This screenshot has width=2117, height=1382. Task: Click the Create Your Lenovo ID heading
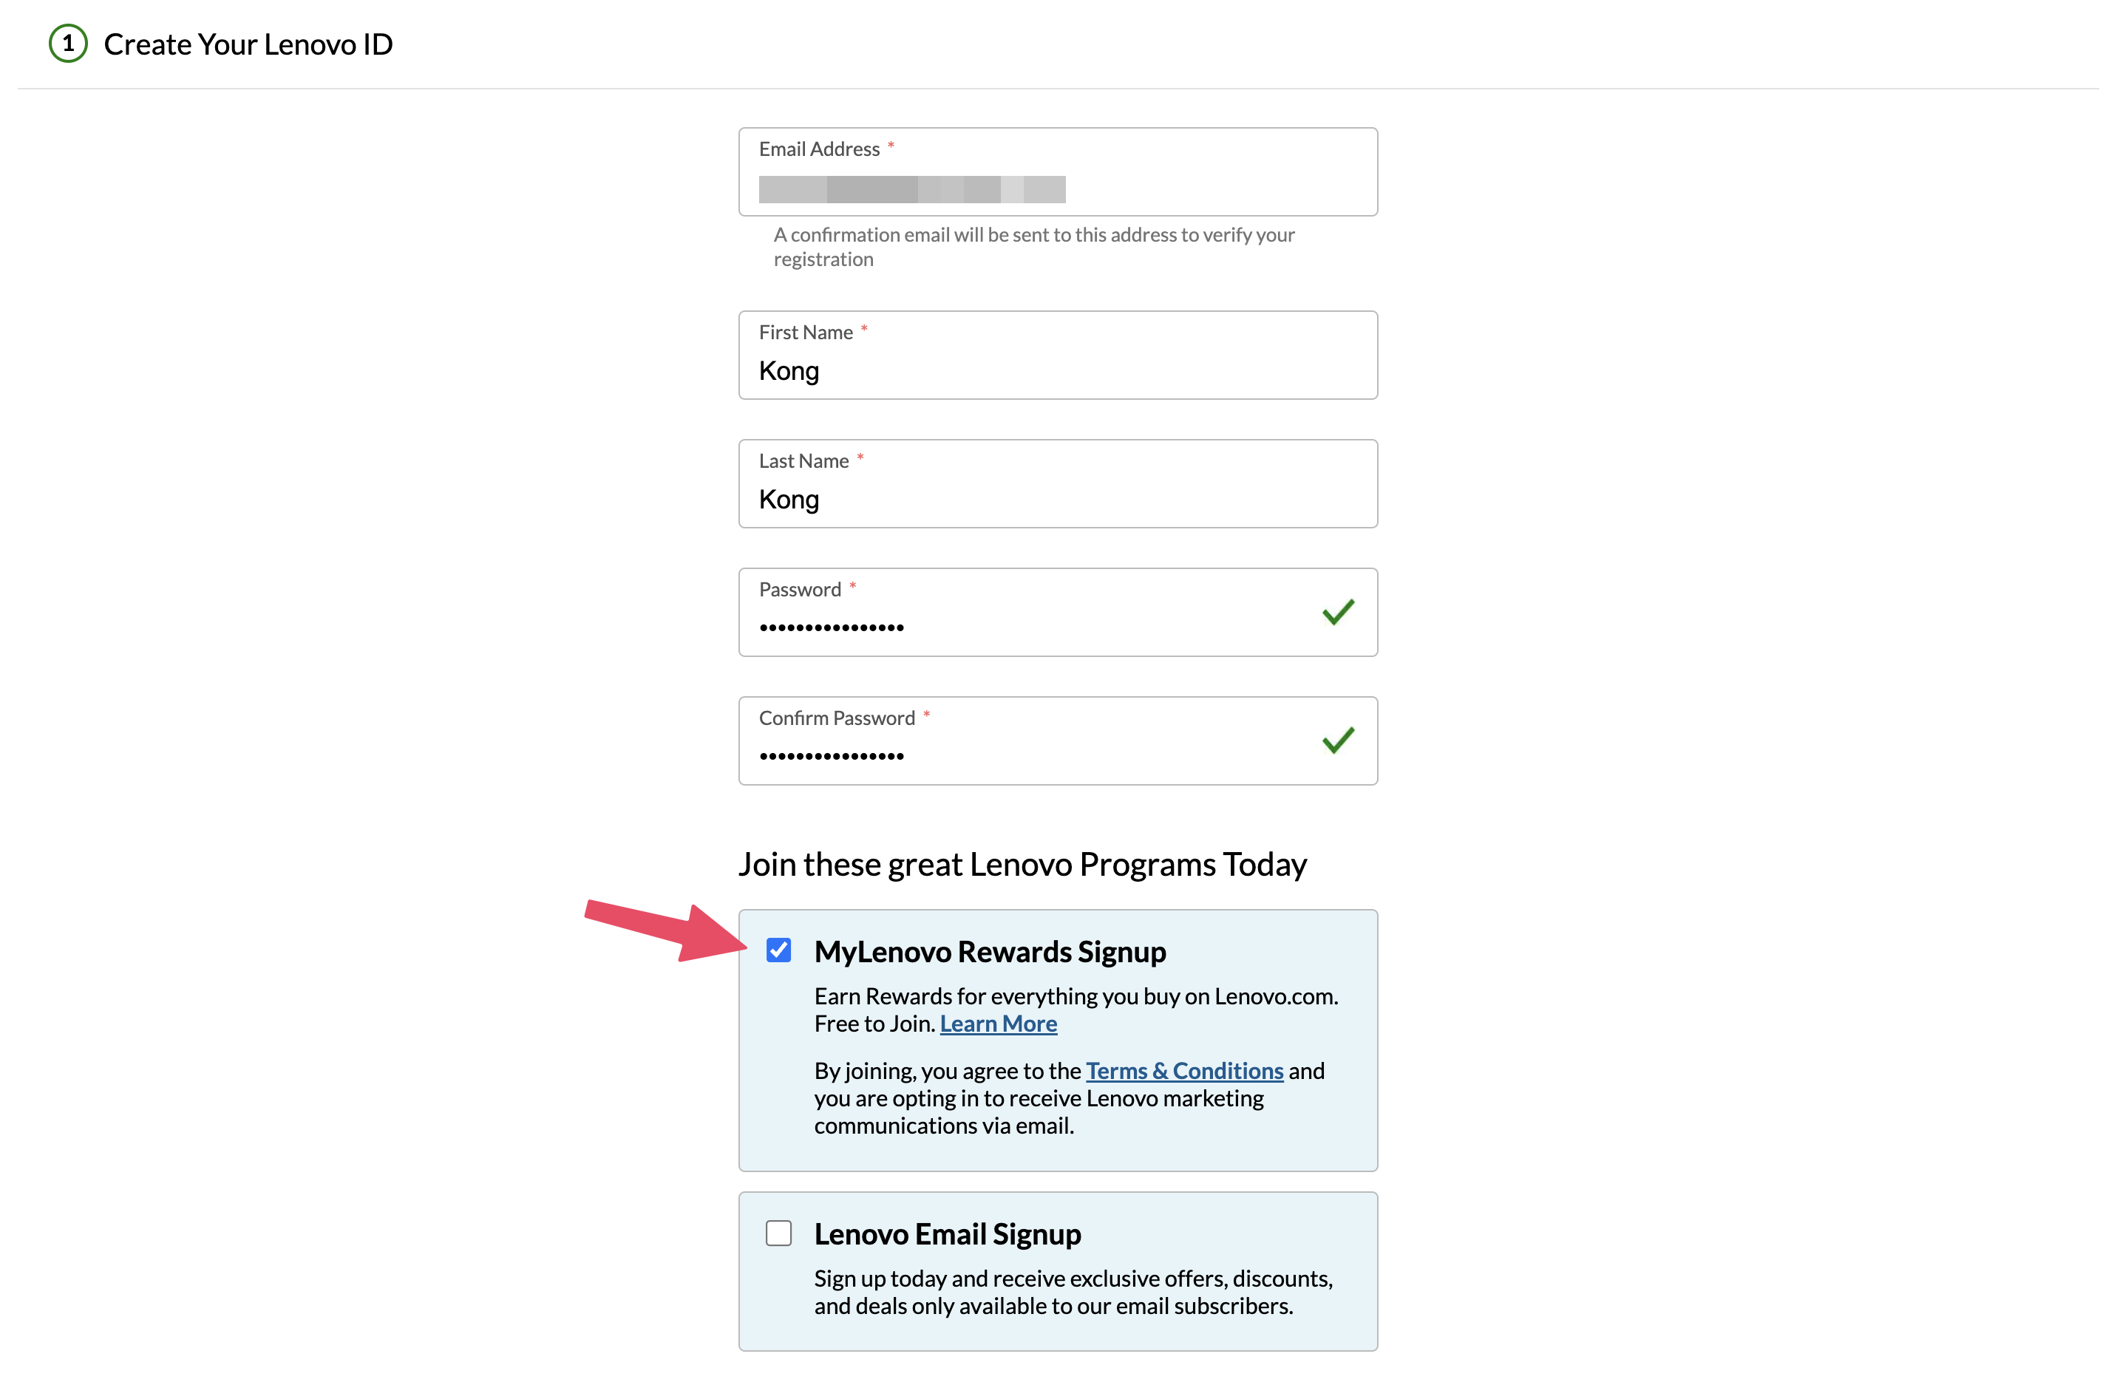point(248,43)
